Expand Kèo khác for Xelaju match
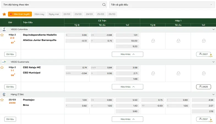 127,87
